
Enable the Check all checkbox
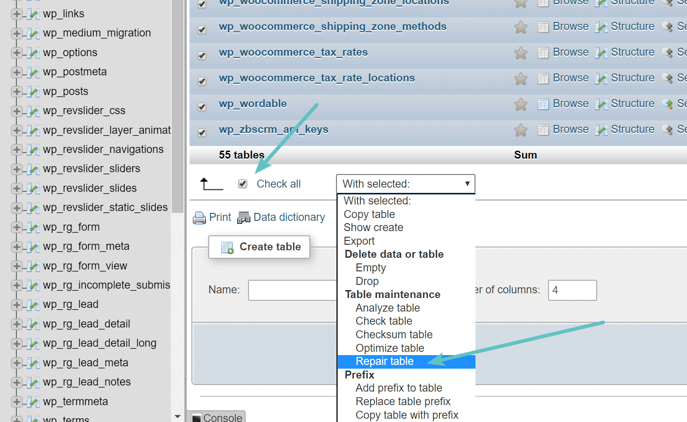(x=242, y=184)
